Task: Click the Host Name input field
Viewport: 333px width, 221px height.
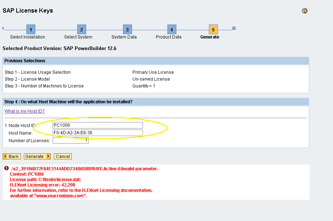Action: pos(98,133)
